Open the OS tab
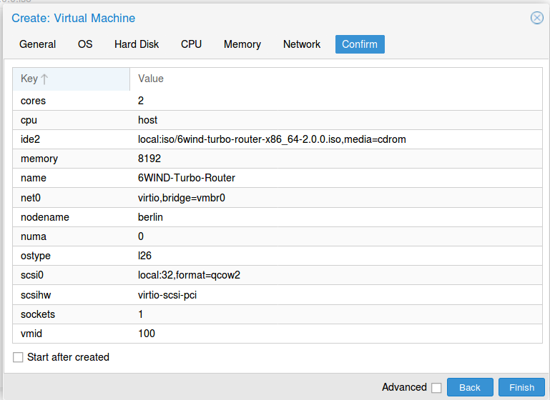This screenshot has width=550, height=400. point(85,44)
